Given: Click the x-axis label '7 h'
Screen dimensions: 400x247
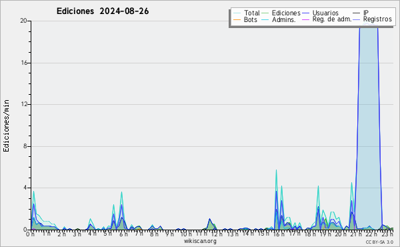Looking at the screenshot, I should click(x=139, y=234).
